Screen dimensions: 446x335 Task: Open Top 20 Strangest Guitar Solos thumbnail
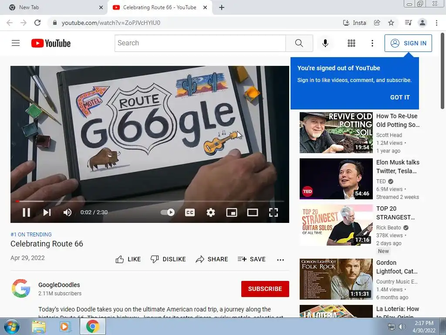point(336,225)
